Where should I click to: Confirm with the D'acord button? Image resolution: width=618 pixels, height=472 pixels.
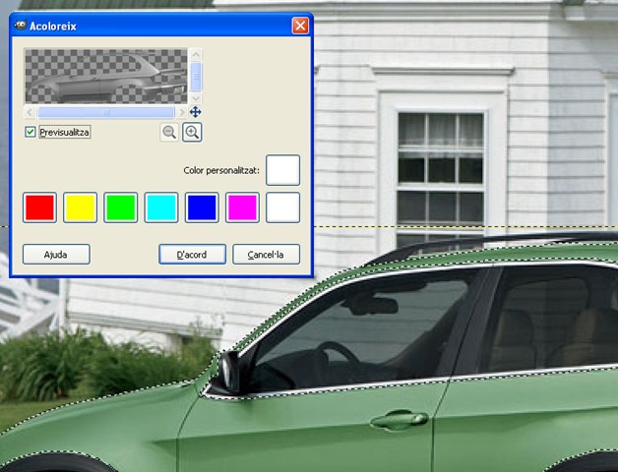(192, 255)
